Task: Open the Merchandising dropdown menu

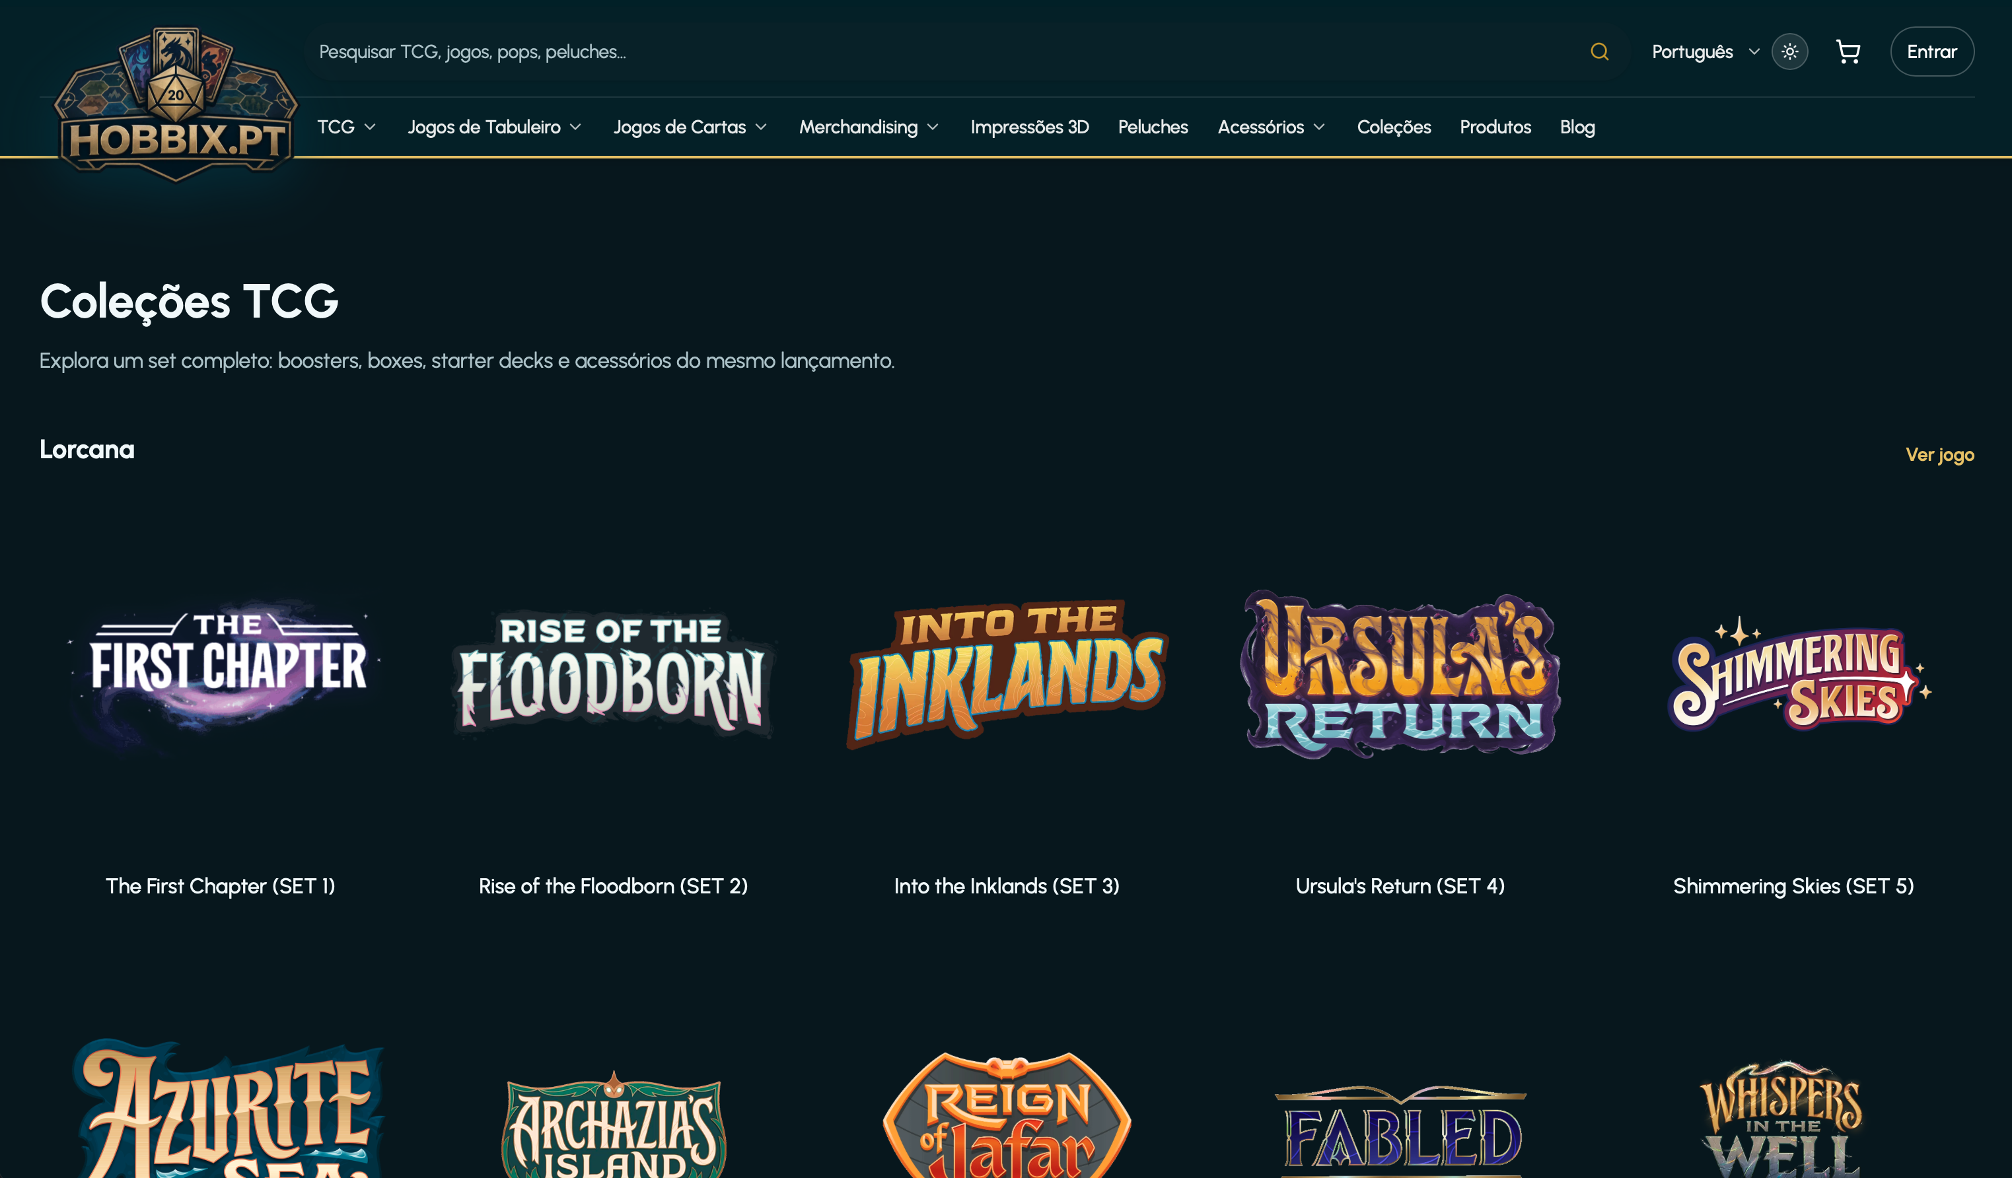Action: point(869,127)
